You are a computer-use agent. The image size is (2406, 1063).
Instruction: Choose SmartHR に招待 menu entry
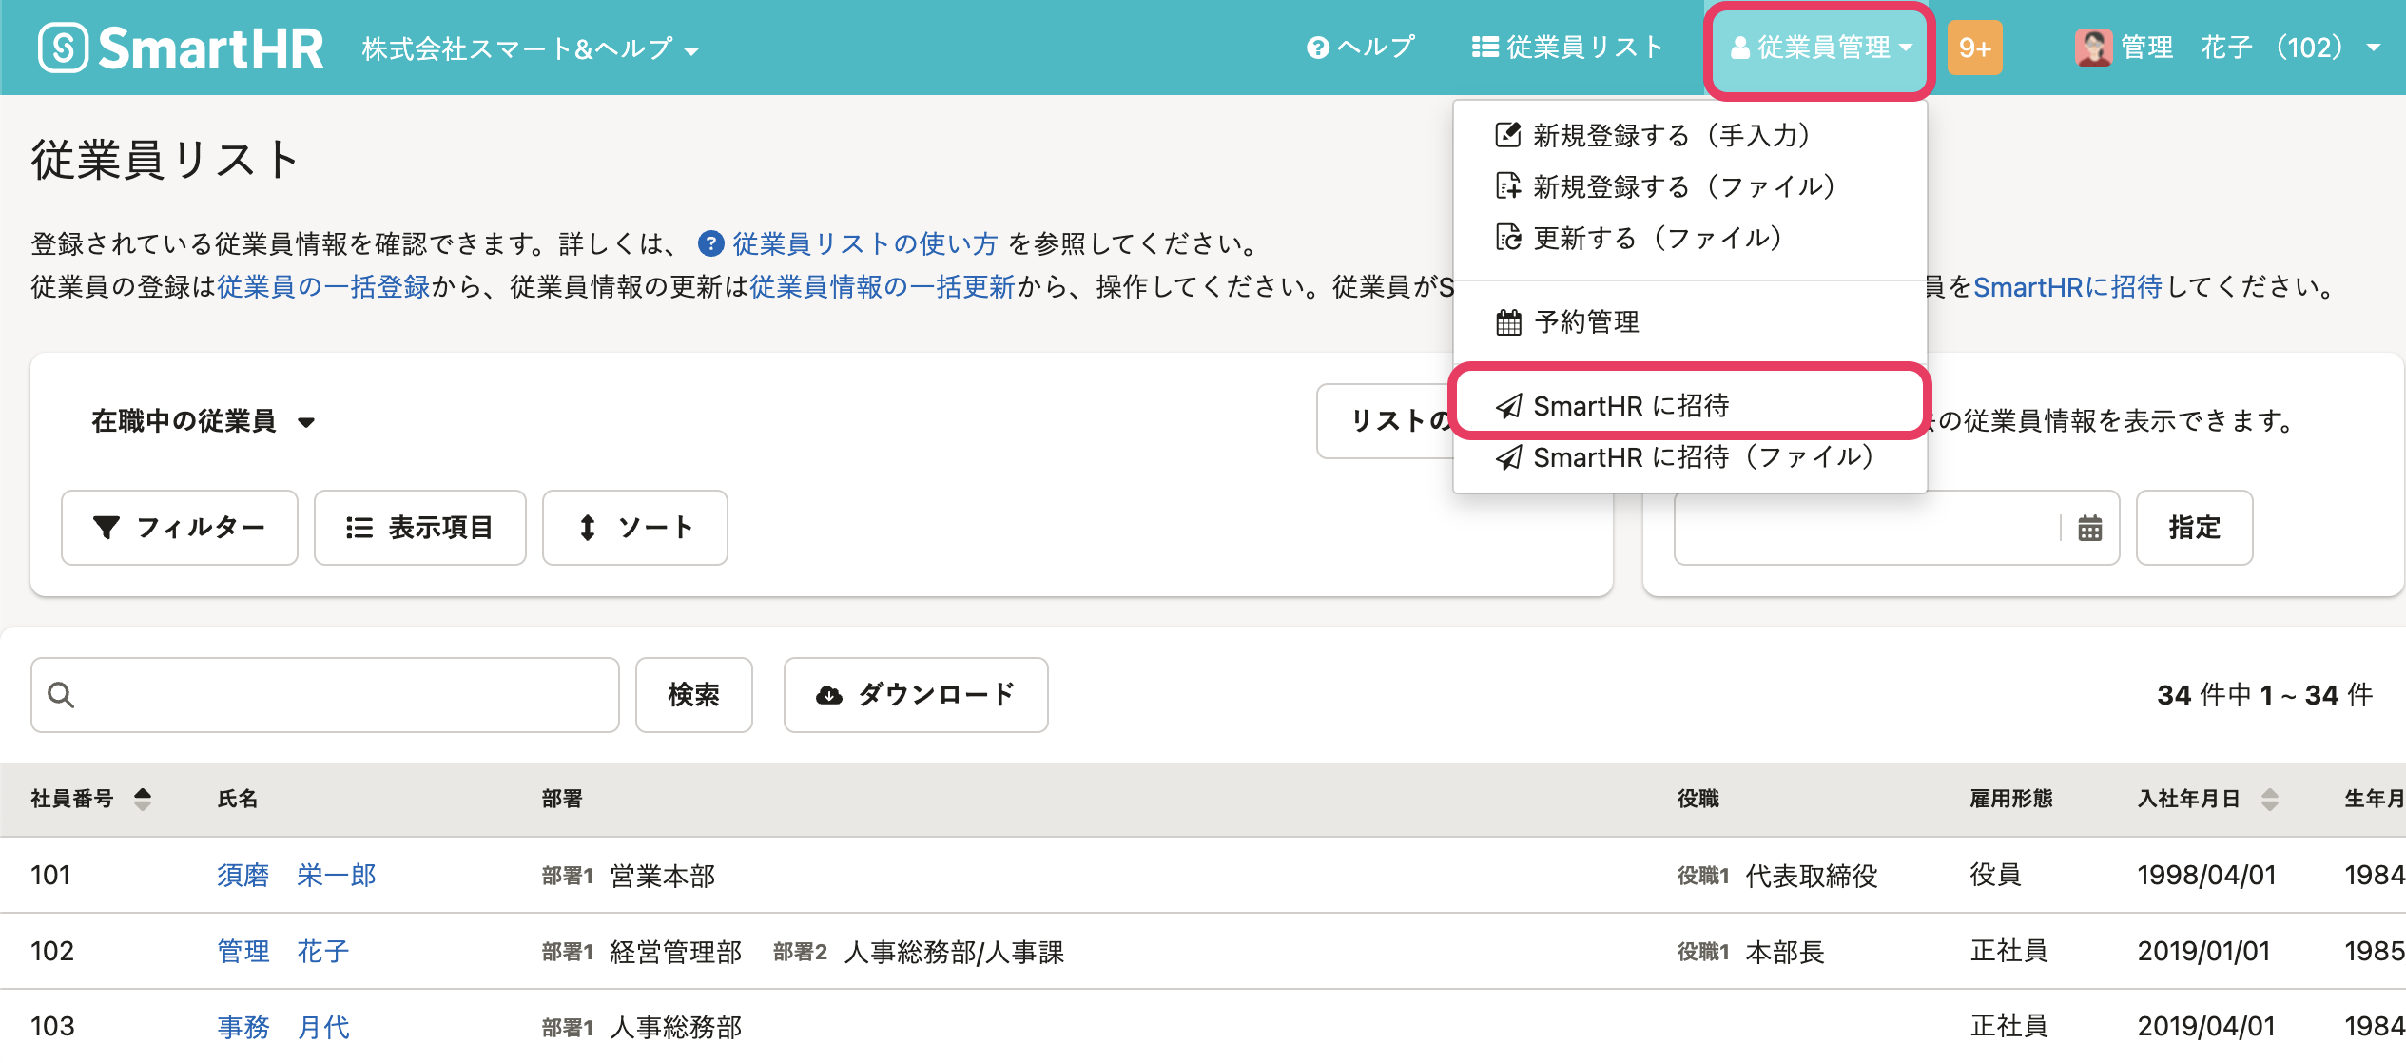[x=1631, y=406]
